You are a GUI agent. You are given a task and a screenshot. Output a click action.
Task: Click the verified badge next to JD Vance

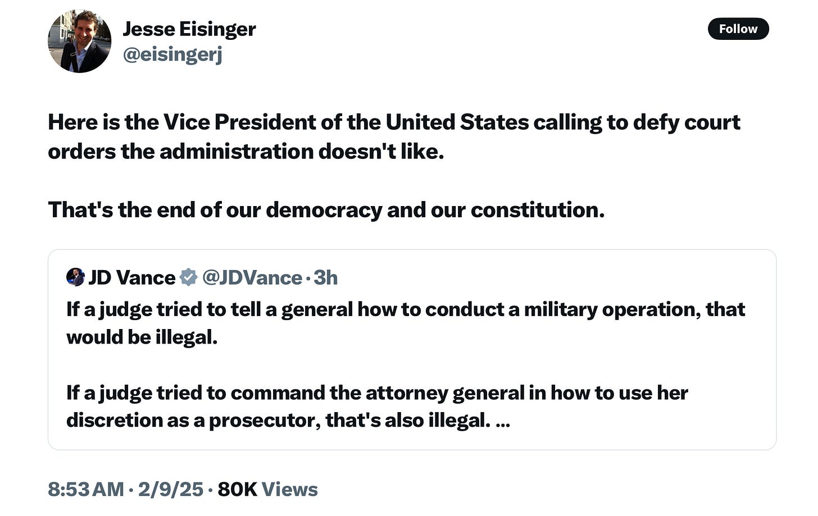tap(188, 277)
